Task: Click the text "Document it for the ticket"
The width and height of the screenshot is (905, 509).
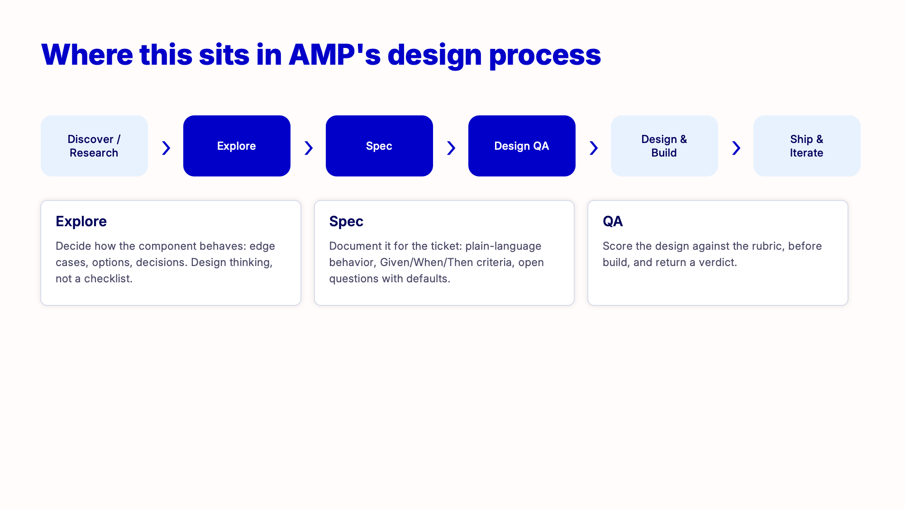Action: 395,246
